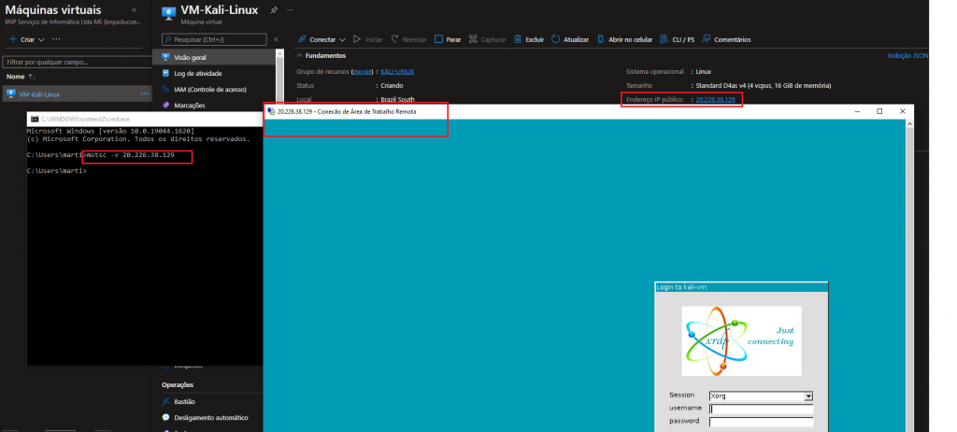Click Capturar in the VM toolbar

tap(487, 39)
